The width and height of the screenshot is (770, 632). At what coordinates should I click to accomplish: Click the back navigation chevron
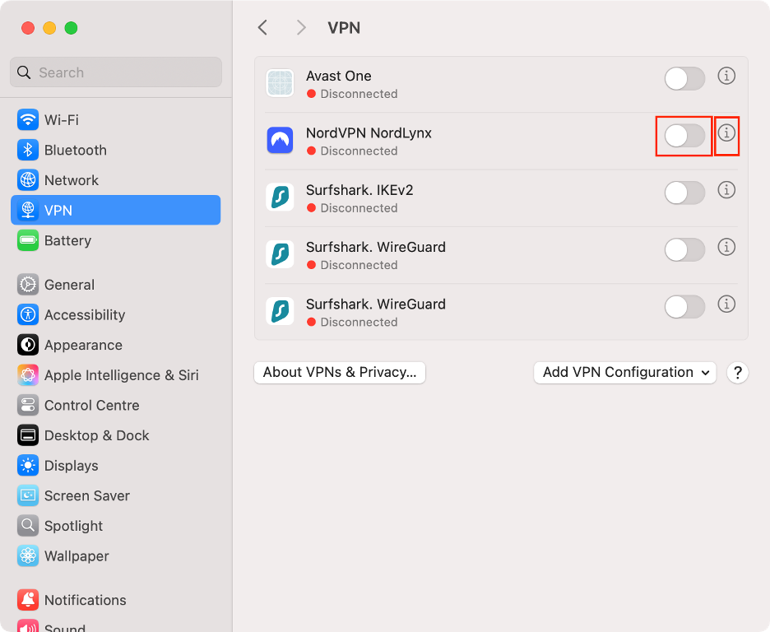(262, 27)
